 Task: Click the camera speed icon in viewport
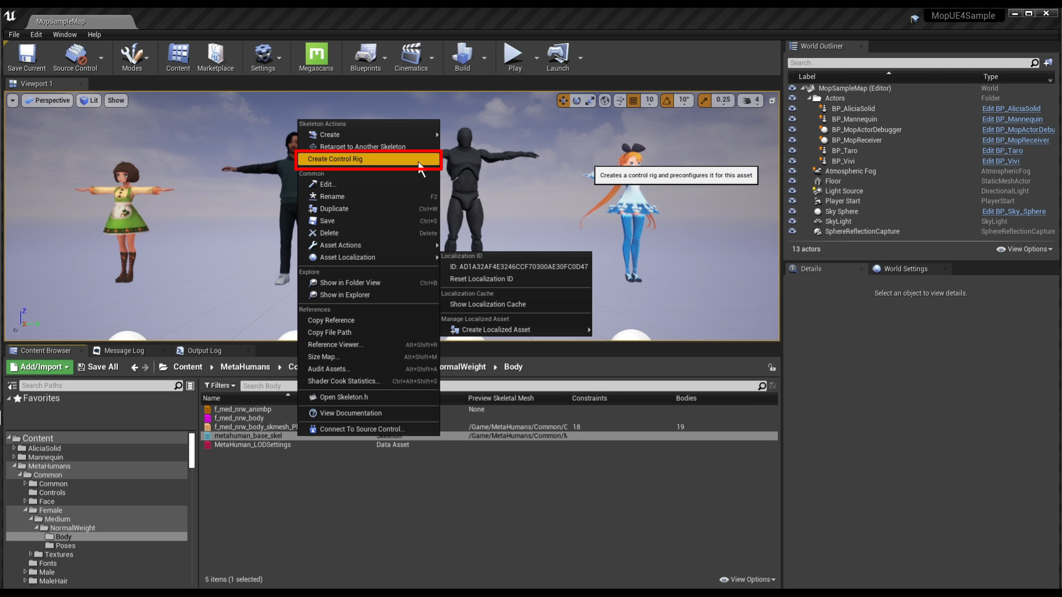tap(747, 101)
